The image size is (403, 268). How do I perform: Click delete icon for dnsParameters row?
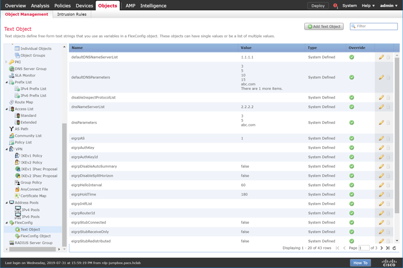pos(388,123)
